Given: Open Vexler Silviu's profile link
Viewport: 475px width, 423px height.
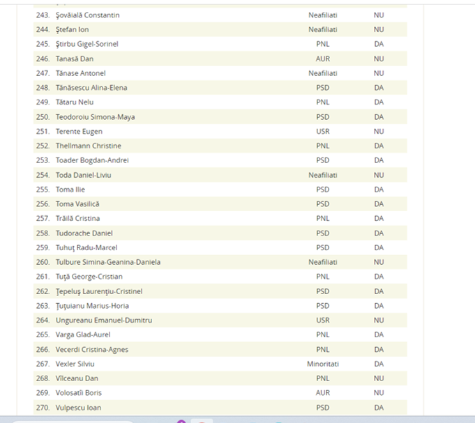Looking at the screenshot, I should click(x=75, y=364).
